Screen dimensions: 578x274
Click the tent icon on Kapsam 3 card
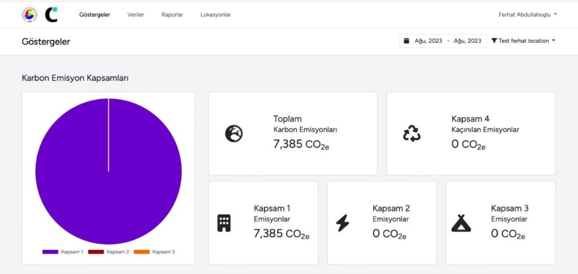461,223
